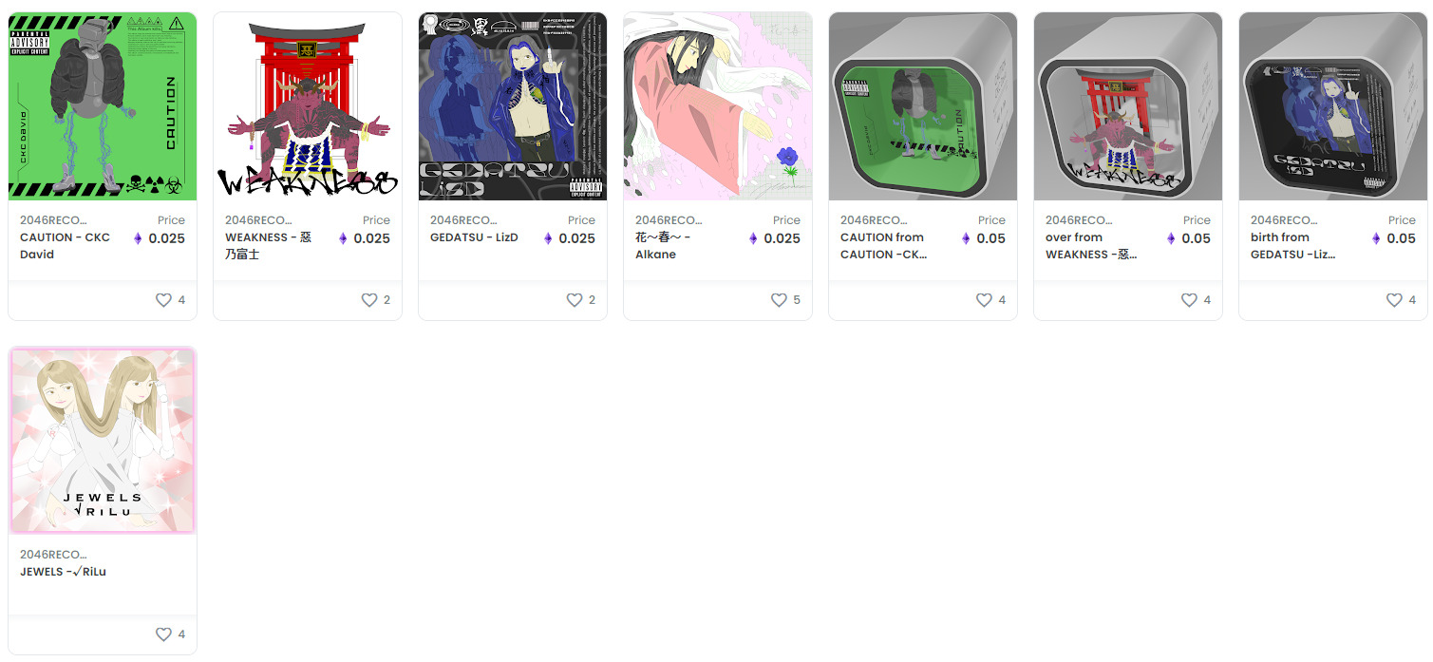Open the green CAUTION album cover

pyautogui.click(x=103, y=106)
